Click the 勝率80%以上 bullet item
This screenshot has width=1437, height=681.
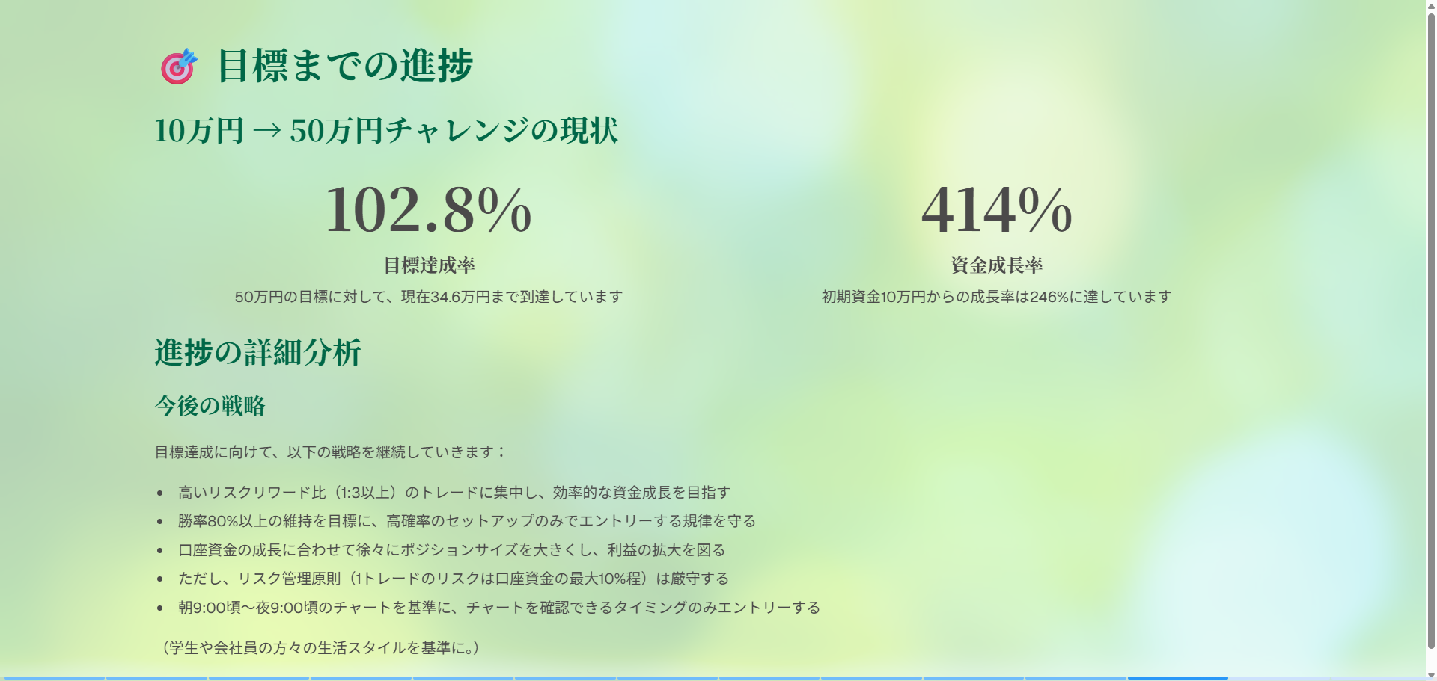466,521
